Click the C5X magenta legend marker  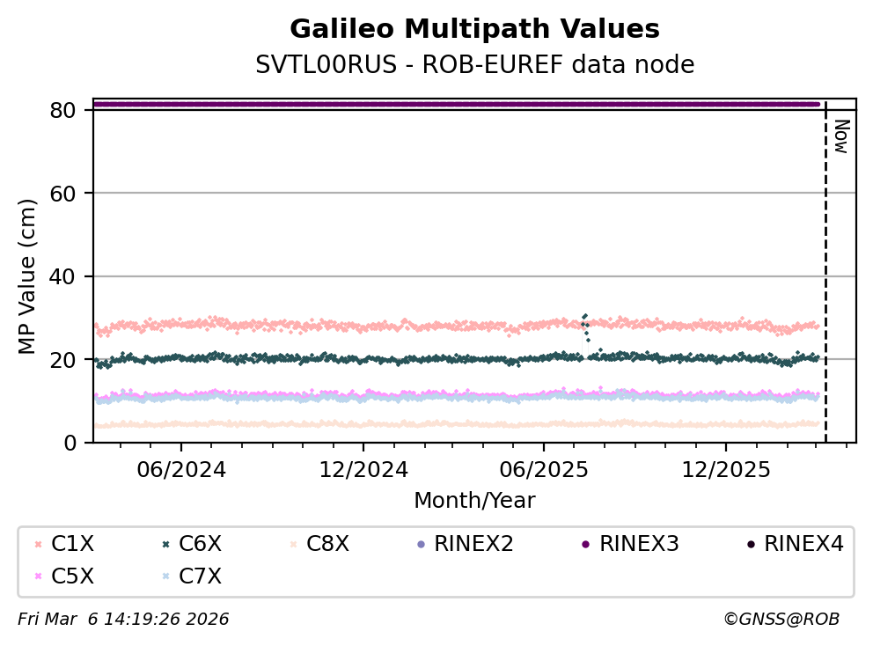pos(38,576)
